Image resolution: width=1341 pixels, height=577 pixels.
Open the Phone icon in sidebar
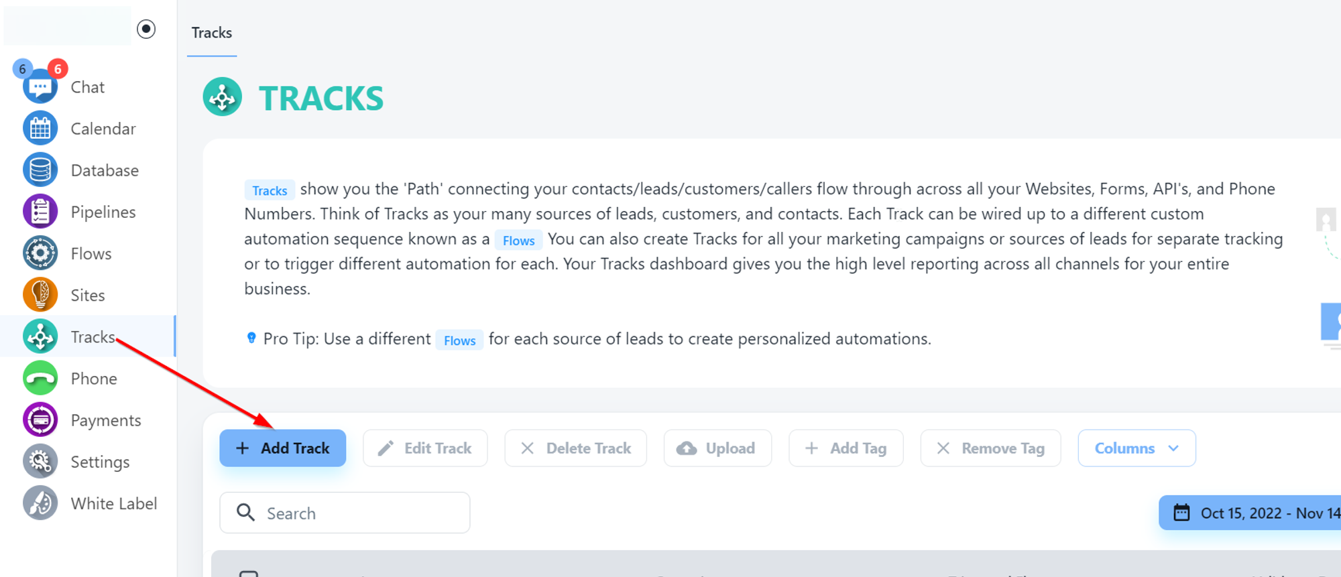click(x=40, y=379)
